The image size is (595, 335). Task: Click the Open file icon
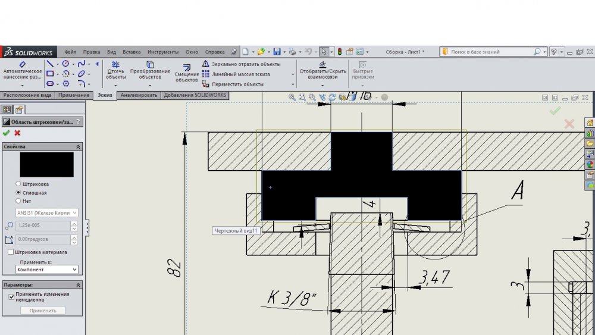pos(261,52)
